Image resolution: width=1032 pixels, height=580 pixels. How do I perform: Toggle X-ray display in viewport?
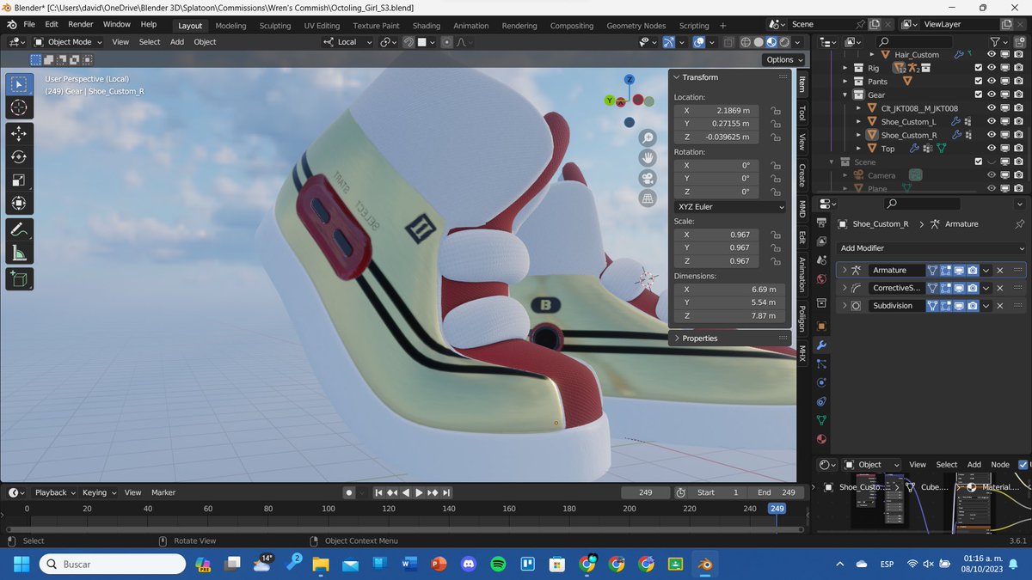(728, 42)
